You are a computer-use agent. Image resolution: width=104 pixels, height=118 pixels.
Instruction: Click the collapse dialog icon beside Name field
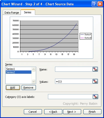click(x=95, y=69)
